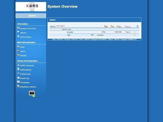The image size is (163, 122).
Task: Open the Search page link
Action: click(x=23, y=33)
